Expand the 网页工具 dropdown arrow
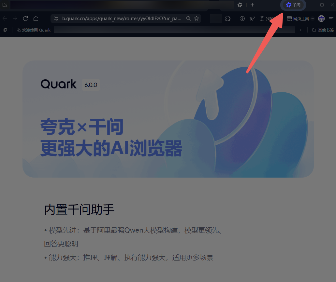The width and height of the screenshot is (336, 282). [x=312, y=19]
